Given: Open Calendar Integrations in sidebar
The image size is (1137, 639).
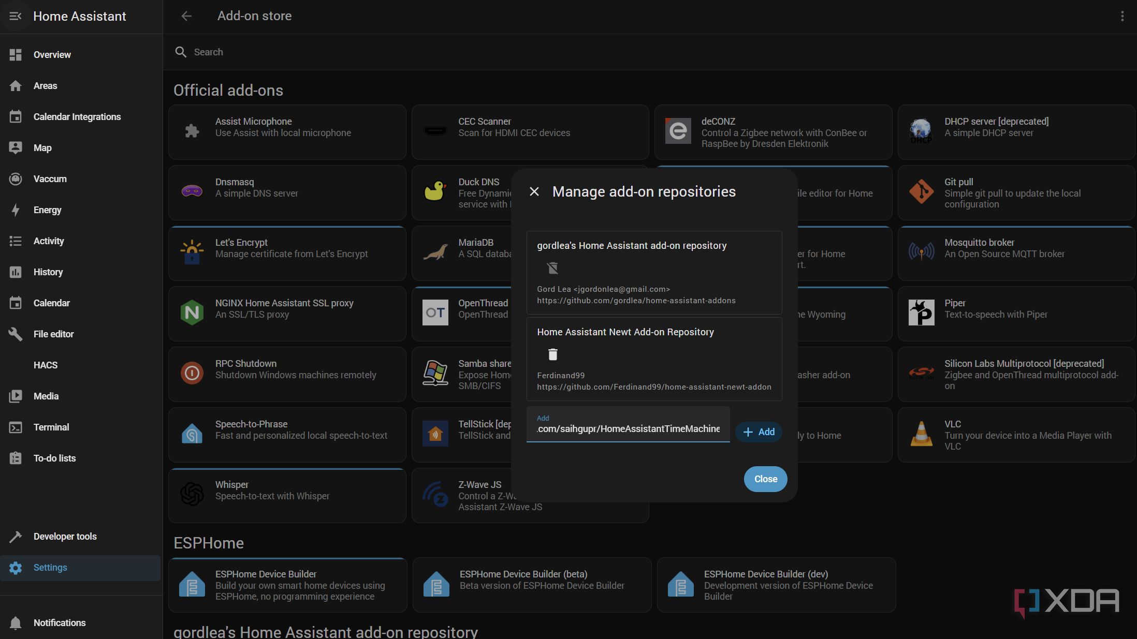Looking at the screenshot, I should tap(81, 117).
